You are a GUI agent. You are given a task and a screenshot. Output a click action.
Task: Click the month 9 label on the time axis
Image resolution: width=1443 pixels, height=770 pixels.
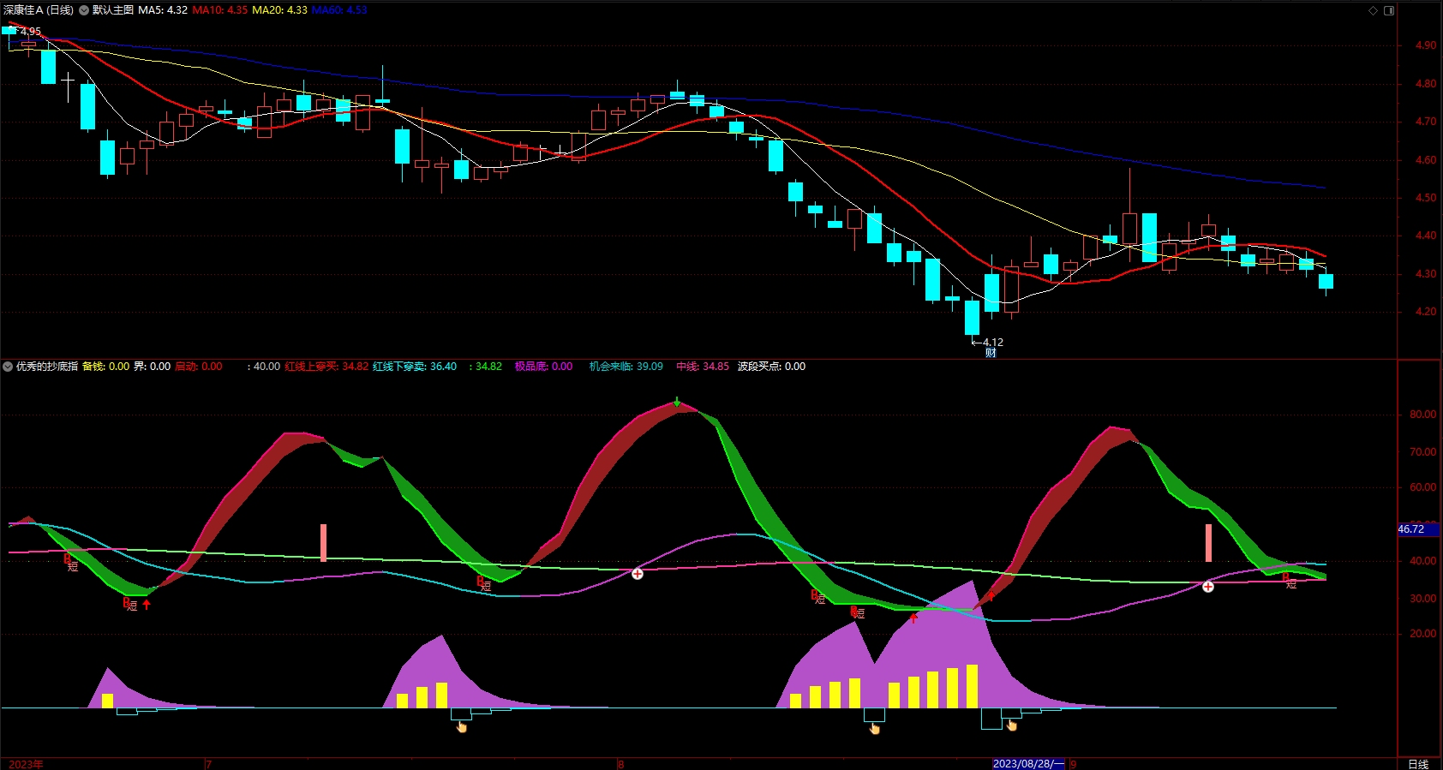1073,764
